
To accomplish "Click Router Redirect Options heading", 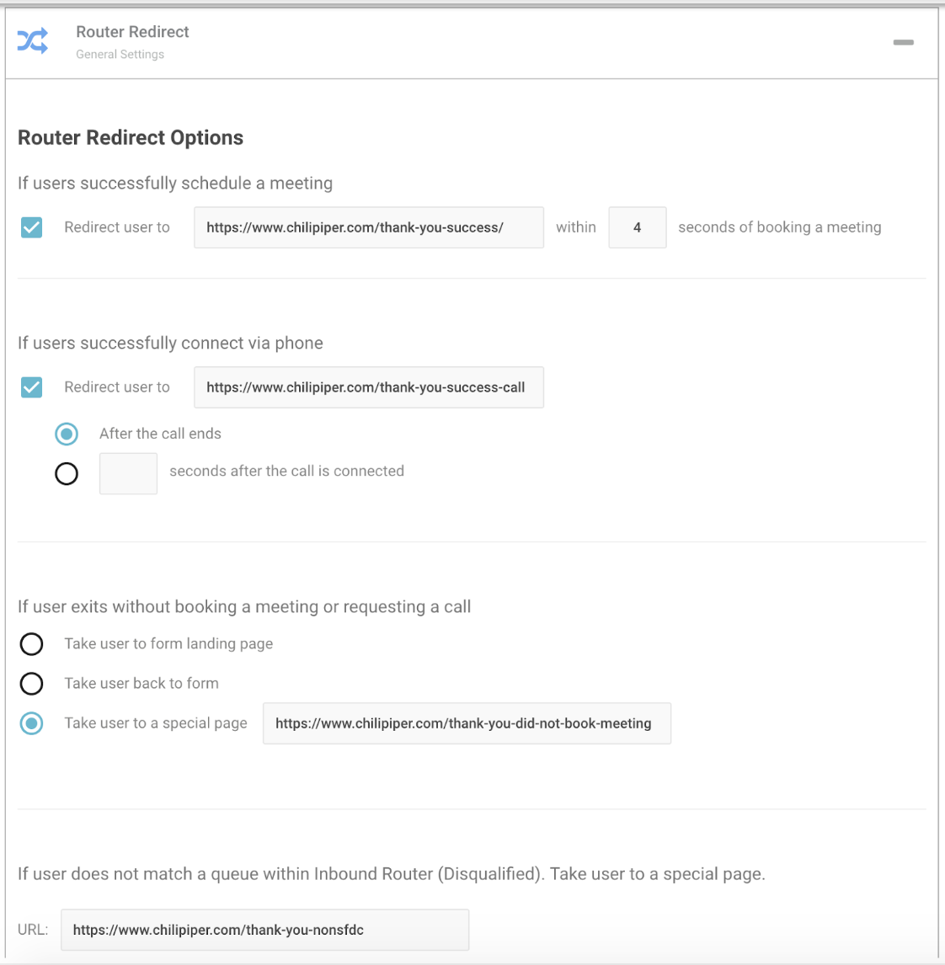I will pos(131,137).
